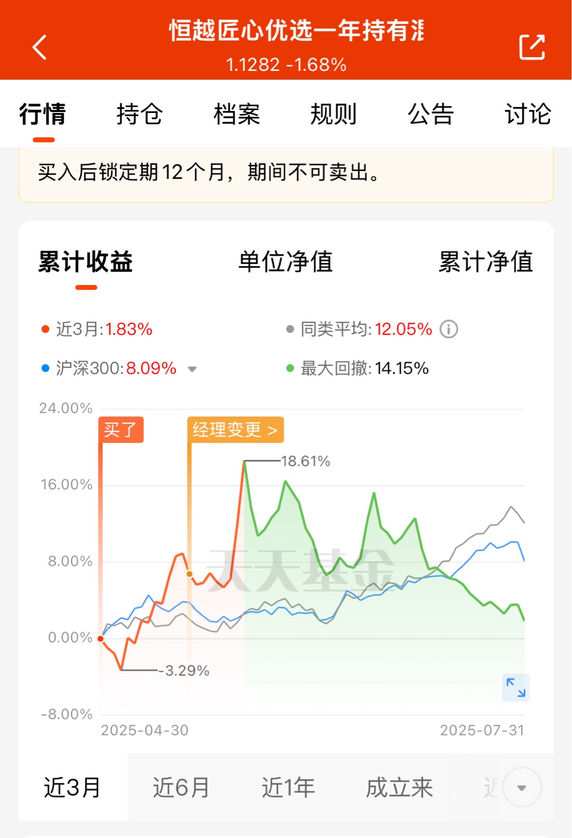Choose the 近6月 time range
Screen dimensions: 572x838
click(x=181, y=788)
